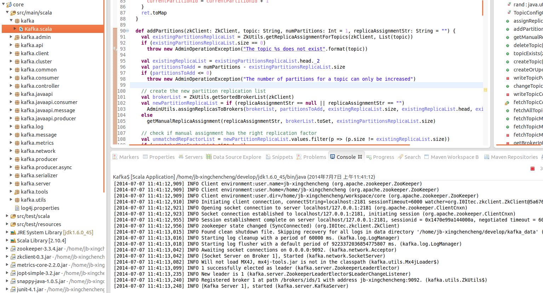Select the kafka.server package
Image resolution: width=543 pixels, height=293 pixels.
pyautogui.click(x=36, y=183)
